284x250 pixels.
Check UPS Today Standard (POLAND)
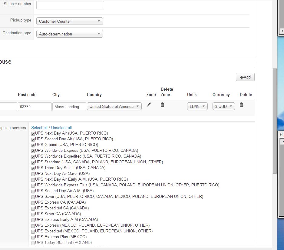33,243
